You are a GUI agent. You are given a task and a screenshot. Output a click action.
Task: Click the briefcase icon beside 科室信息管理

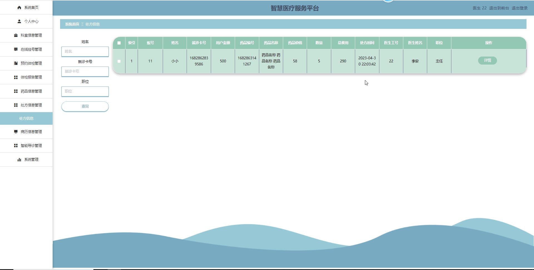pyautogui.click(x=16, y=35)
